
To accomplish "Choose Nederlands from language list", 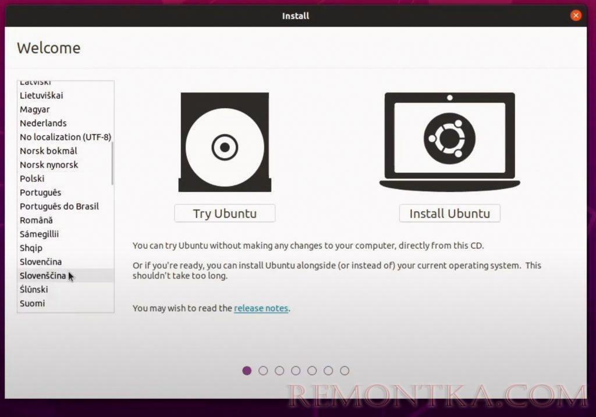I will [x=65, y=123].
